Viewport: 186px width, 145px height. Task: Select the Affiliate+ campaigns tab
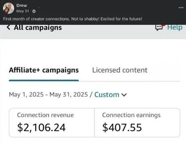[44, 70]
